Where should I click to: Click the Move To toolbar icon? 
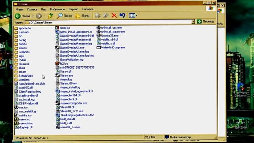tap(98, 15)
